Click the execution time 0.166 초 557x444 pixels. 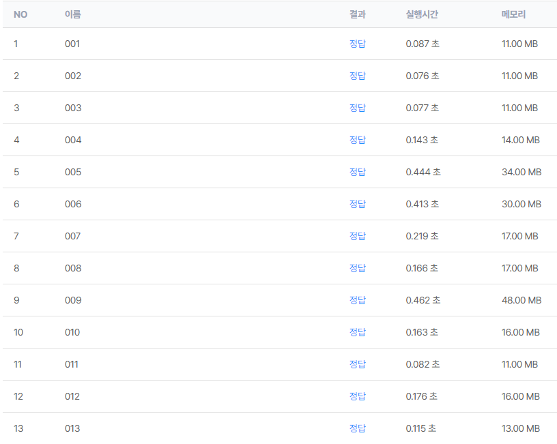422,268
